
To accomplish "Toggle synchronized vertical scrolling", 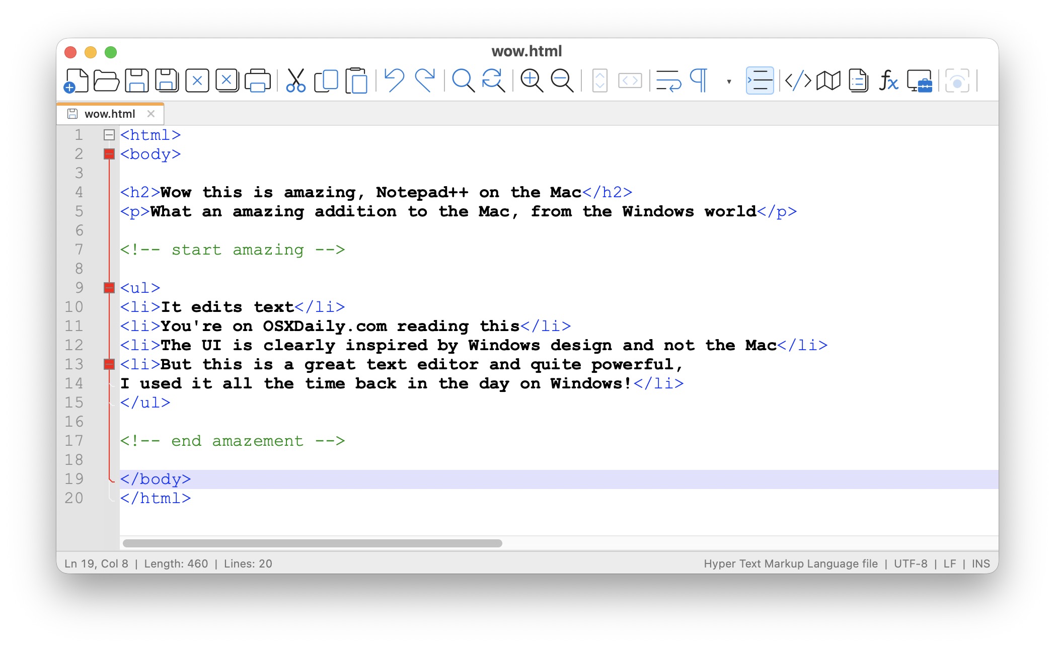I will tap(599, 80).
